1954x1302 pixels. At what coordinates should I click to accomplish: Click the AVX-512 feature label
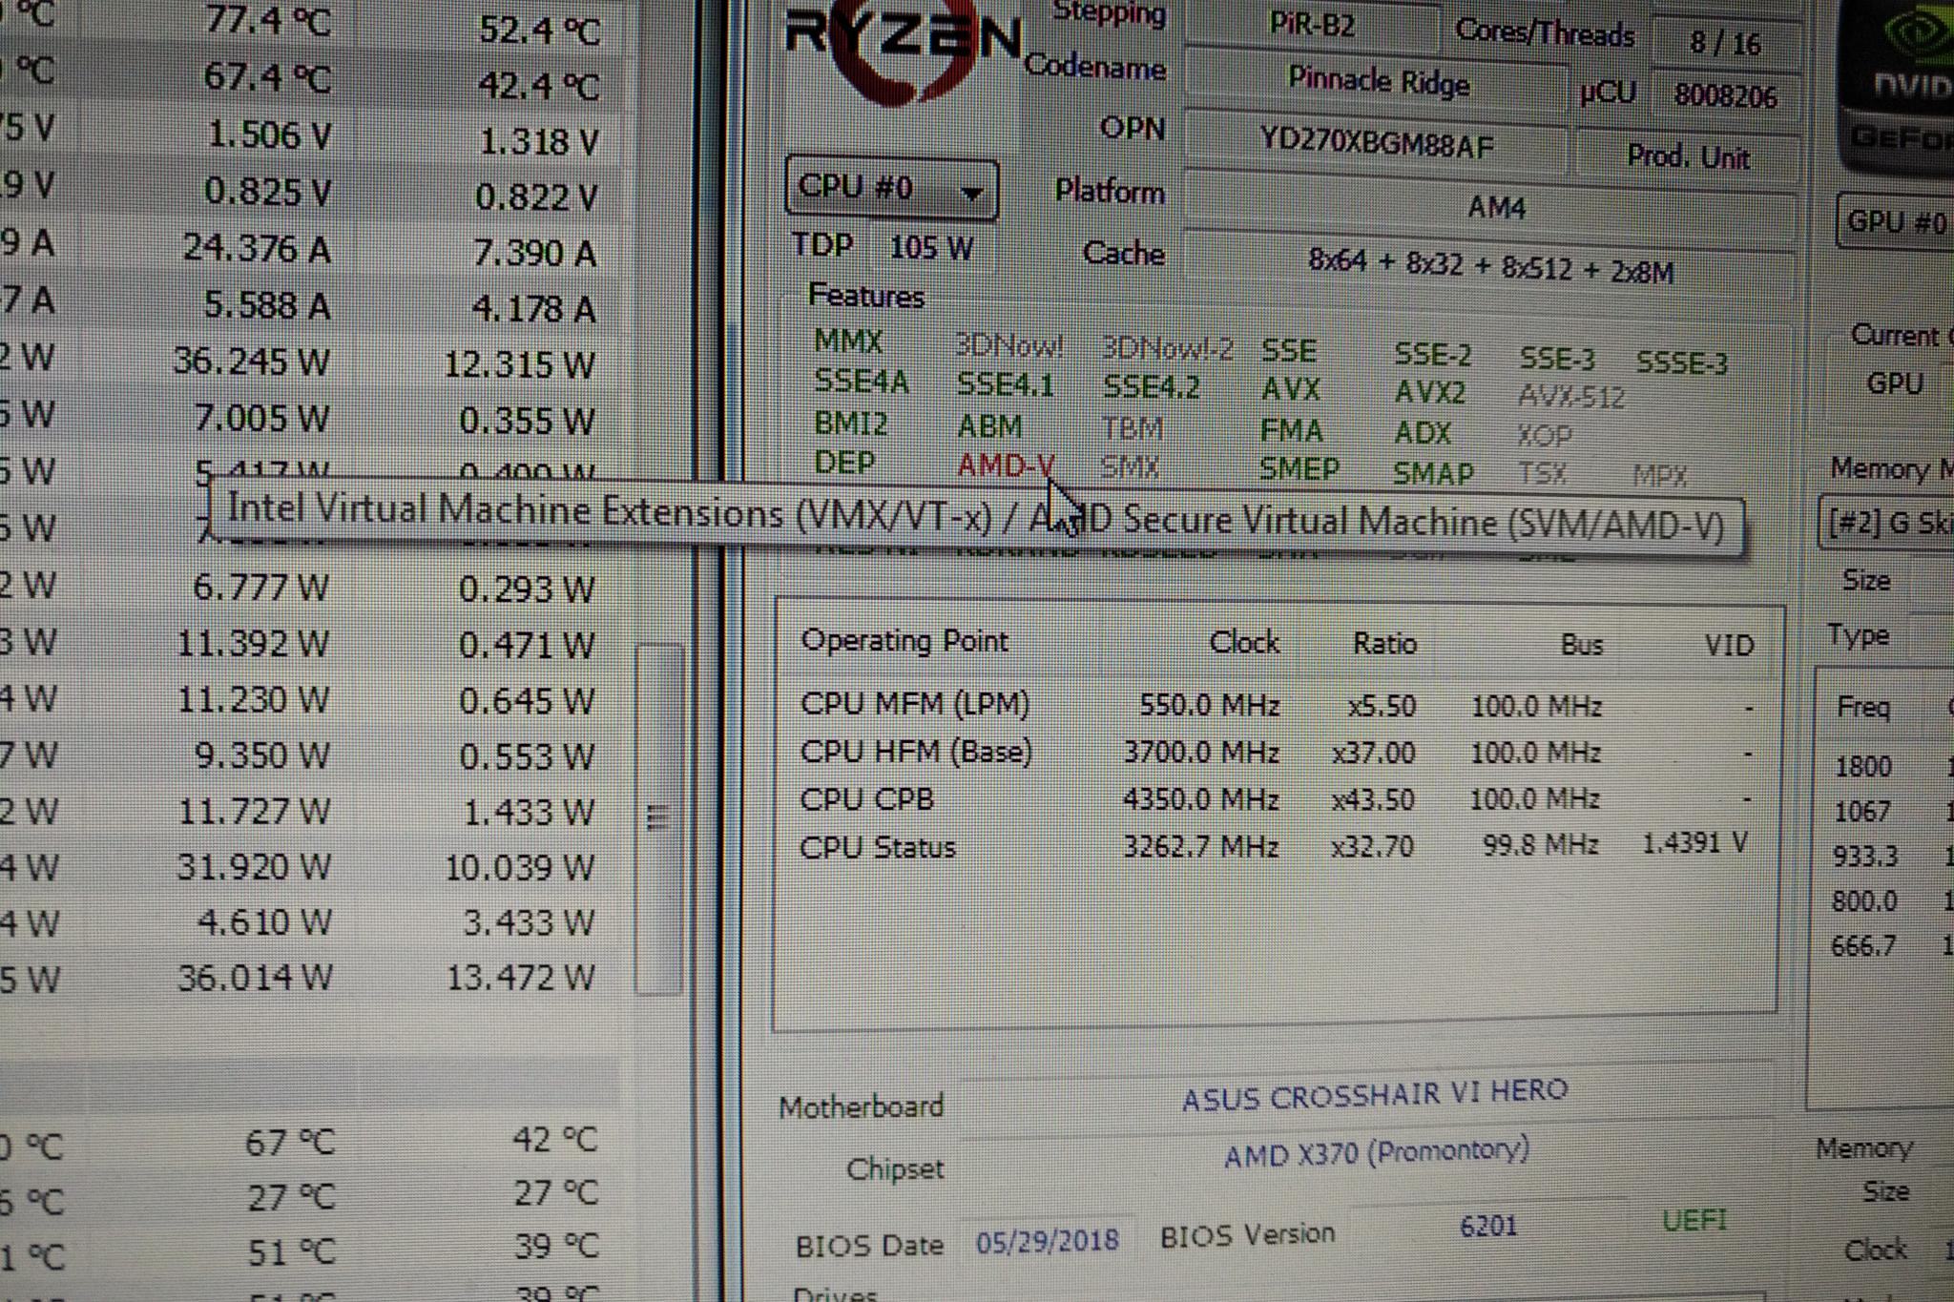tap(1570, 396)
